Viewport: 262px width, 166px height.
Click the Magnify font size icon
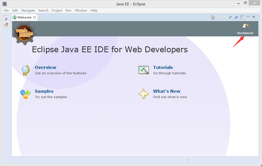(236, 17)
